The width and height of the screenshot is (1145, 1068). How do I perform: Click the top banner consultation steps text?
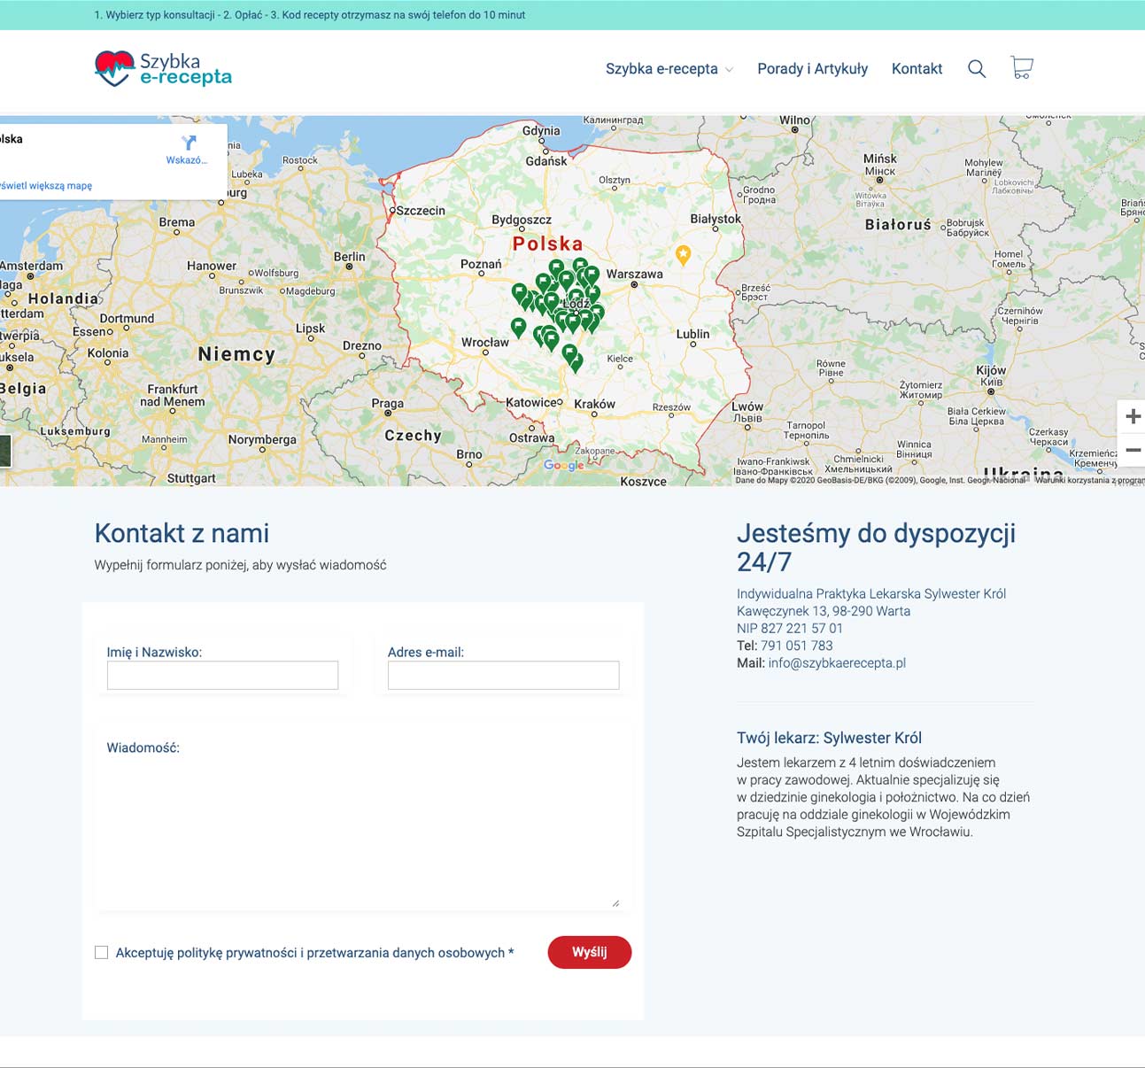click(x=310, y=15)
